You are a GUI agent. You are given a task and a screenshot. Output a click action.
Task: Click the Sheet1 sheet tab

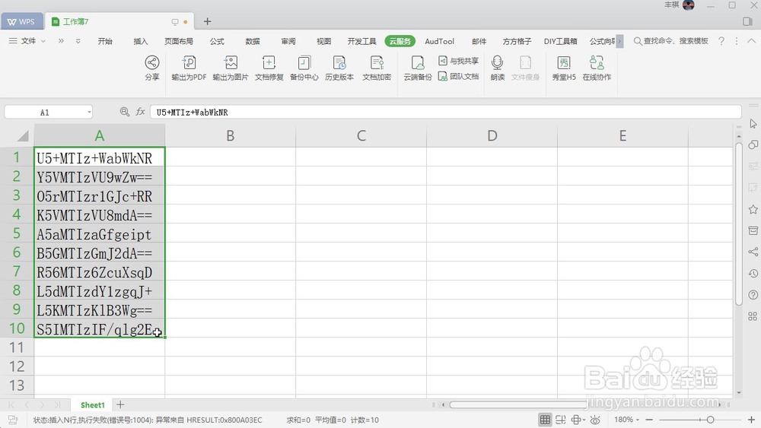point(92,404)
